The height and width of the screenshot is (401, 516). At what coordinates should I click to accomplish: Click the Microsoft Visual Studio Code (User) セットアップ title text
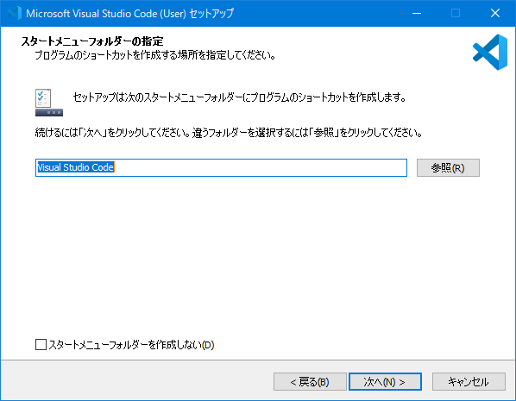(x=129, y=13)
